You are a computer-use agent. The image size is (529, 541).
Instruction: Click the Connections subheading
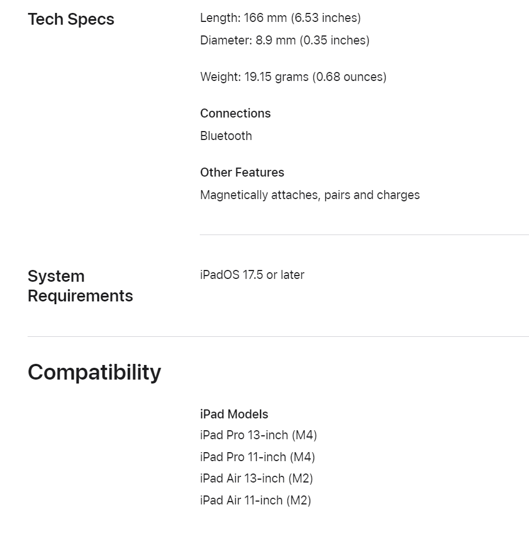235,113
